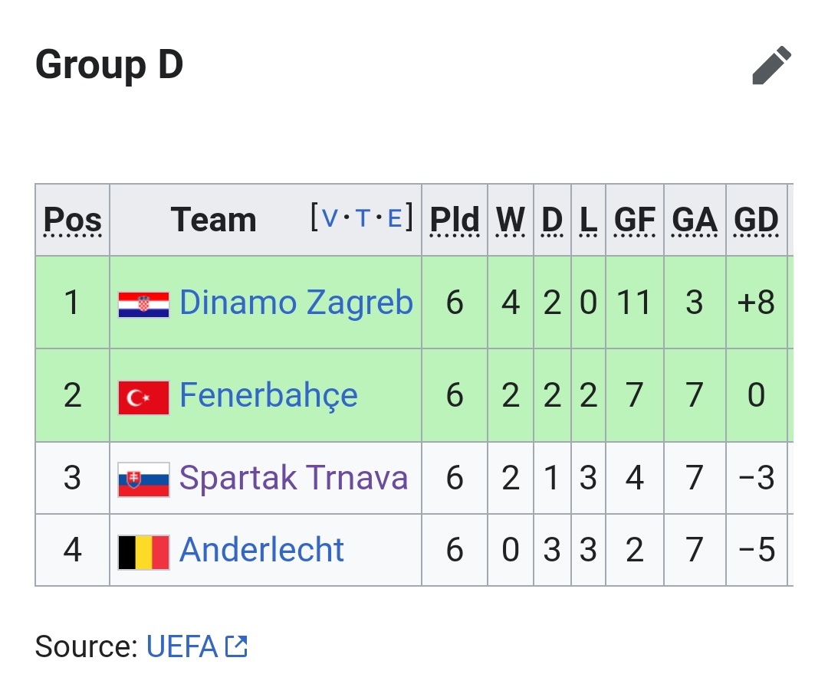Click the Croatia flag icon
828x687 pixels.
click(143, 305)
